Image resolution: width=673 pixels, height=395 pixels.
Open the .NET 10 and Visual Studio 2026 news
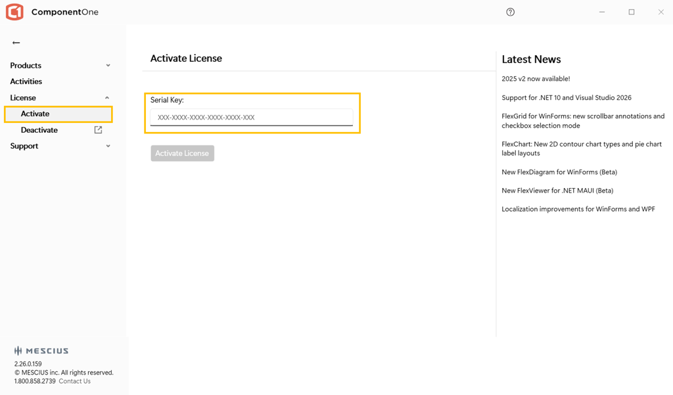point(566,98)
